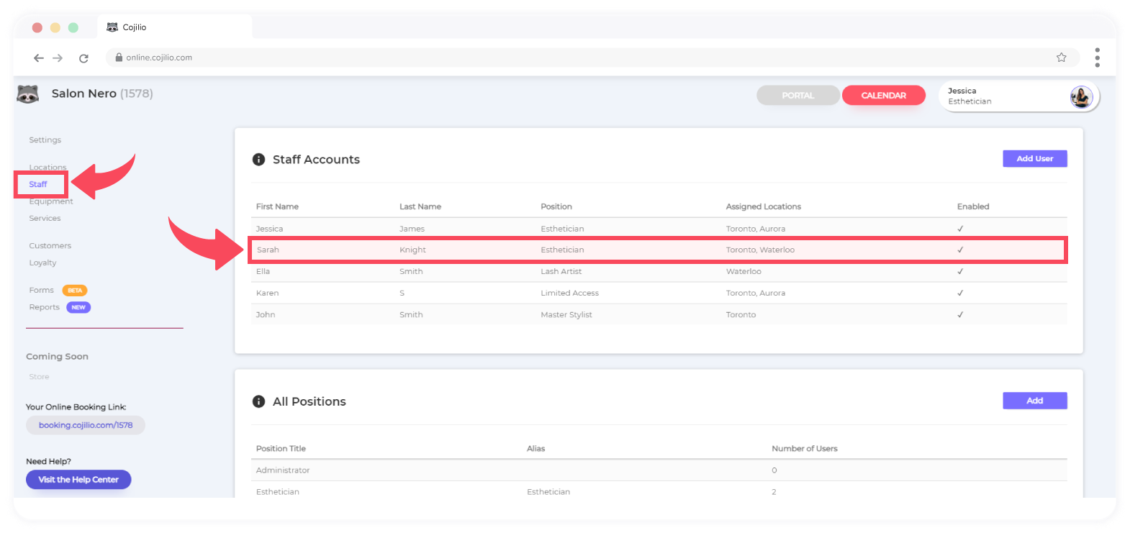Open Reports from the sidebar

click(x=44, y=307)
